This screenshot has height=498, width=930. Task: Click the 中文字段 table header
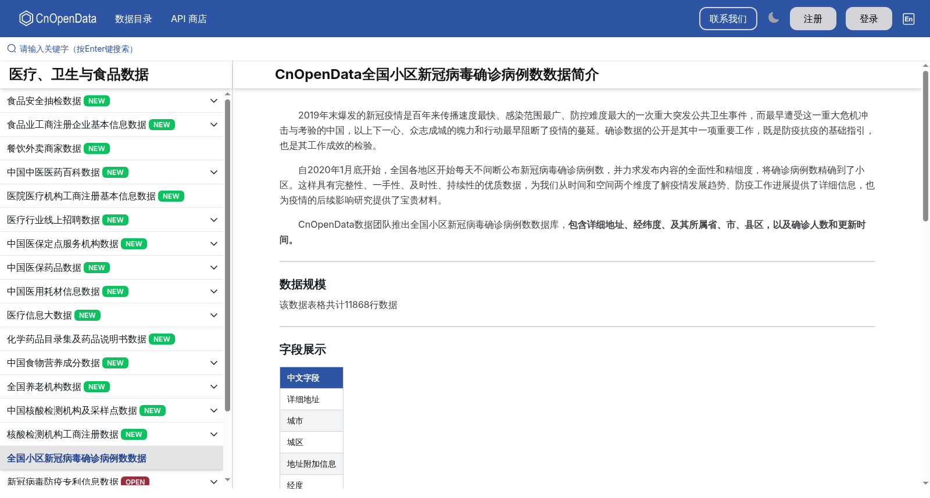coord(312,378)
